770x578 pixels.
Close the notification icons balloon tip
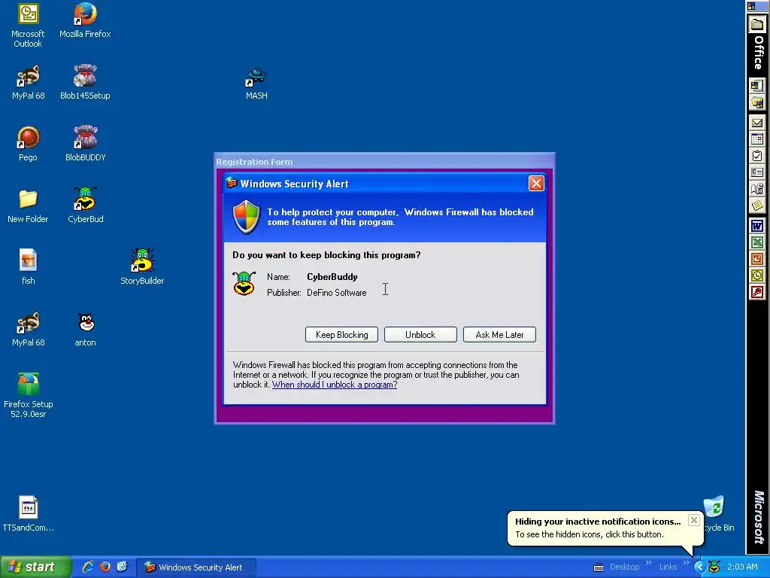[693, 520]
